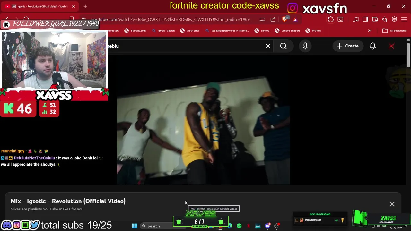Image resolution: width=411 pixels, height=231 pixels.
Task: Open Discord from the taskbar
Action: tap(267, 226)
